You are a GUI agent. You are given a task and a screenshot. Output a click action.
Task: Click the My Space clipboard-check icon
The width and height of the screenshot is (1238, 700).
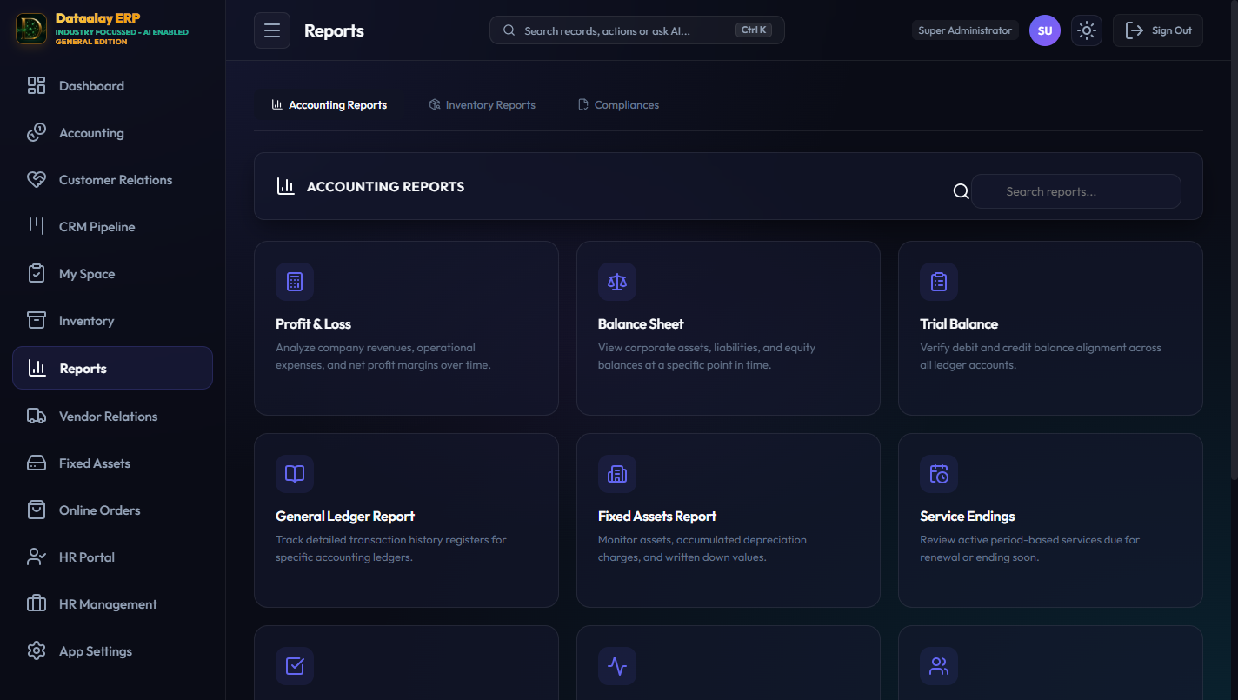pos(37,273)
